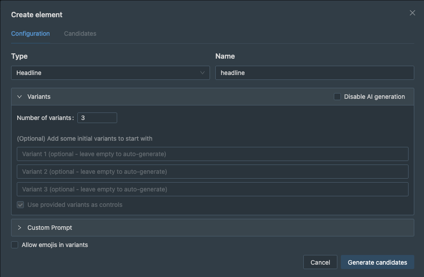Click the Name field containing headline

click(314, 73)
